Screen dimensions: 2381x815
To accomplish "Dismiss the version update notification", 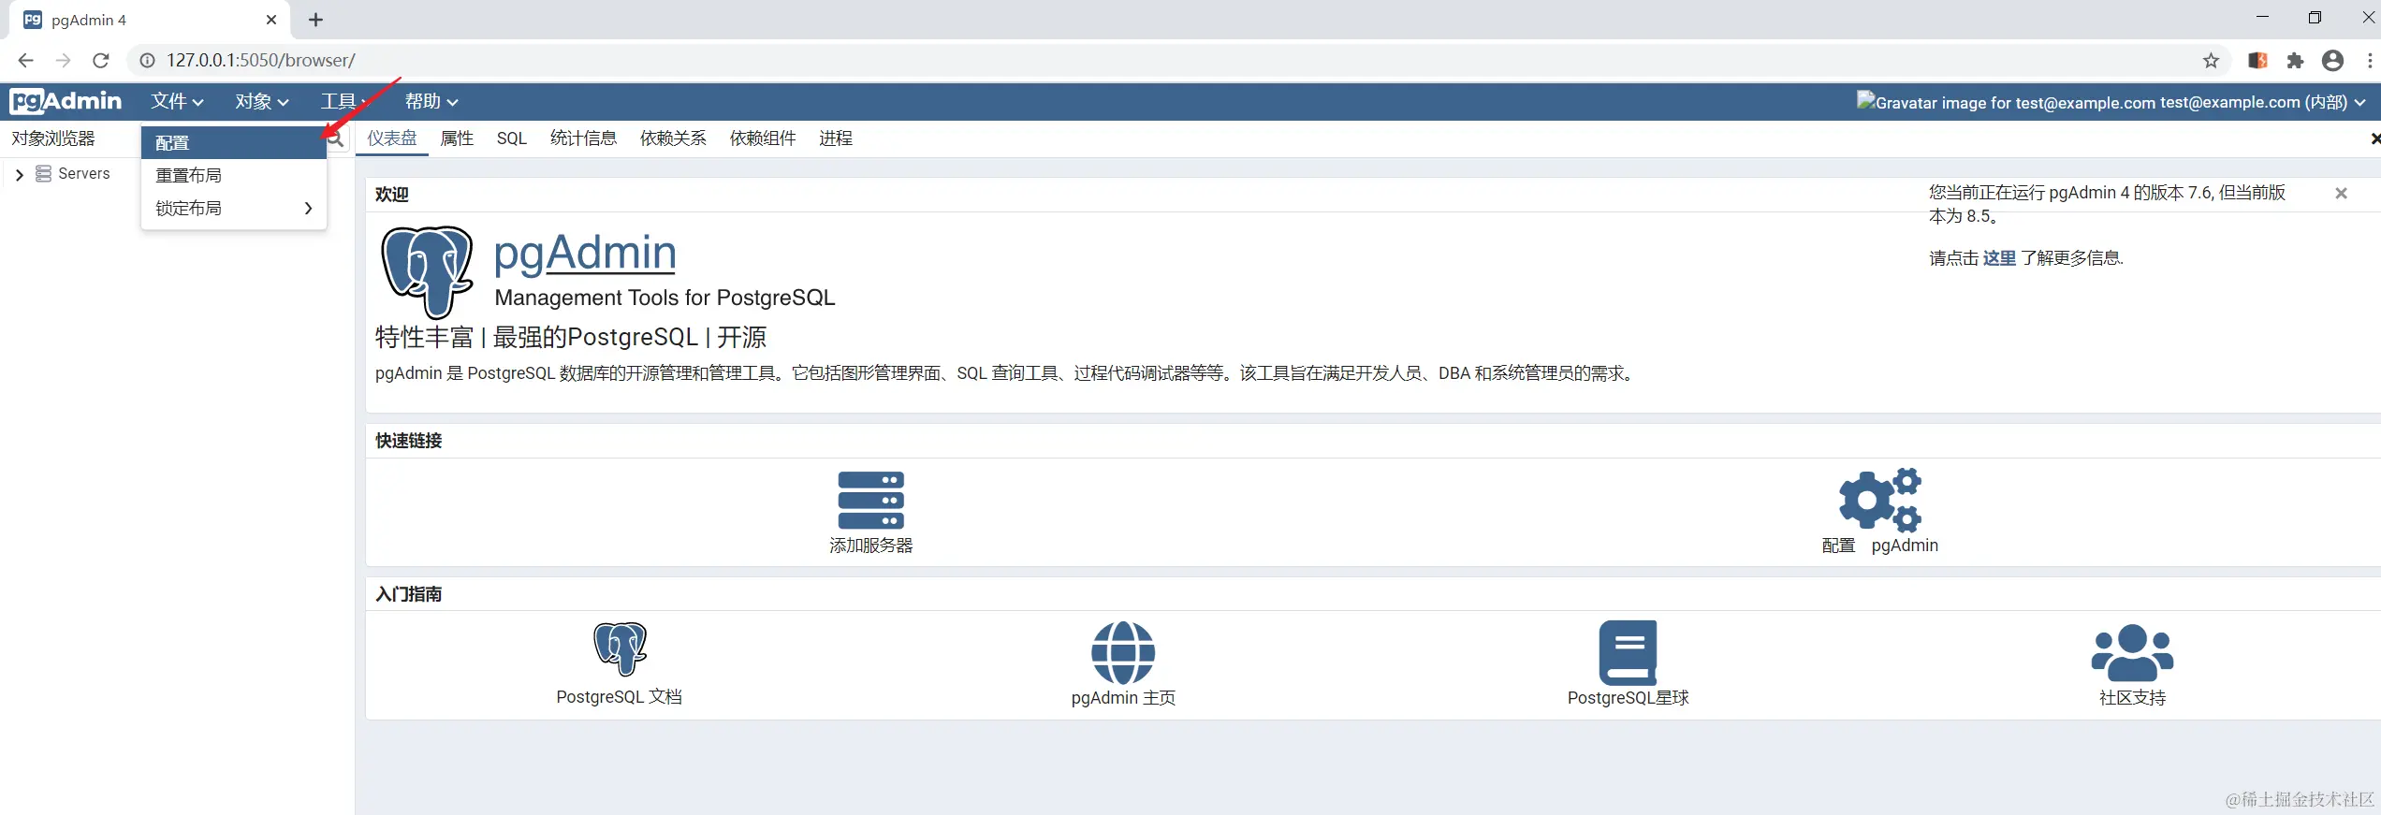I will [2341, 193].
